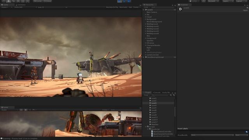The height and width of the screenshot is (140, 249).
Task: Select the Rect transform tool
Action: click(x=23, y=1)
